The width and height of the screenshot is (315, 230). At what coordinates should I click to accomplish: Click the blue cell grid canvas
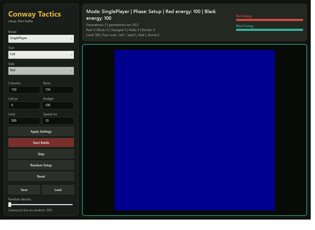pos(195,130)
